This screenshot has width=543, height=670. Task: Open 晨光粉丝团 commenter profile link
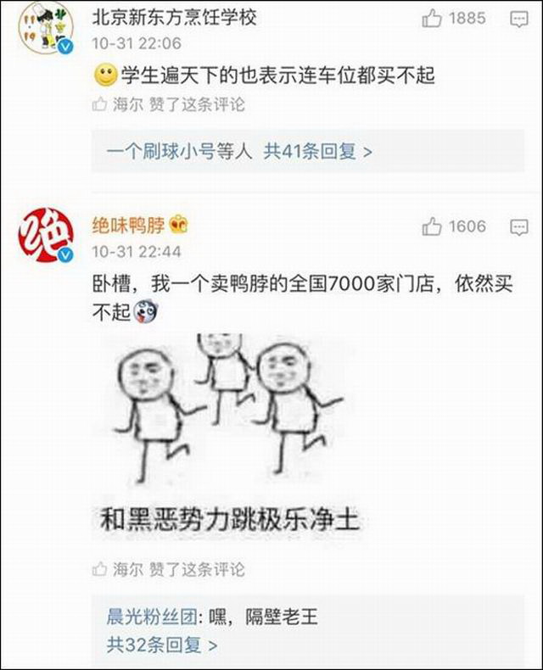[152, 617]
